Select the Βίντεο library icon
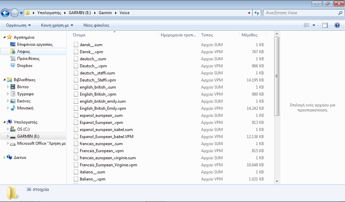This screenshot has width=345, height=202. point(13,87)
